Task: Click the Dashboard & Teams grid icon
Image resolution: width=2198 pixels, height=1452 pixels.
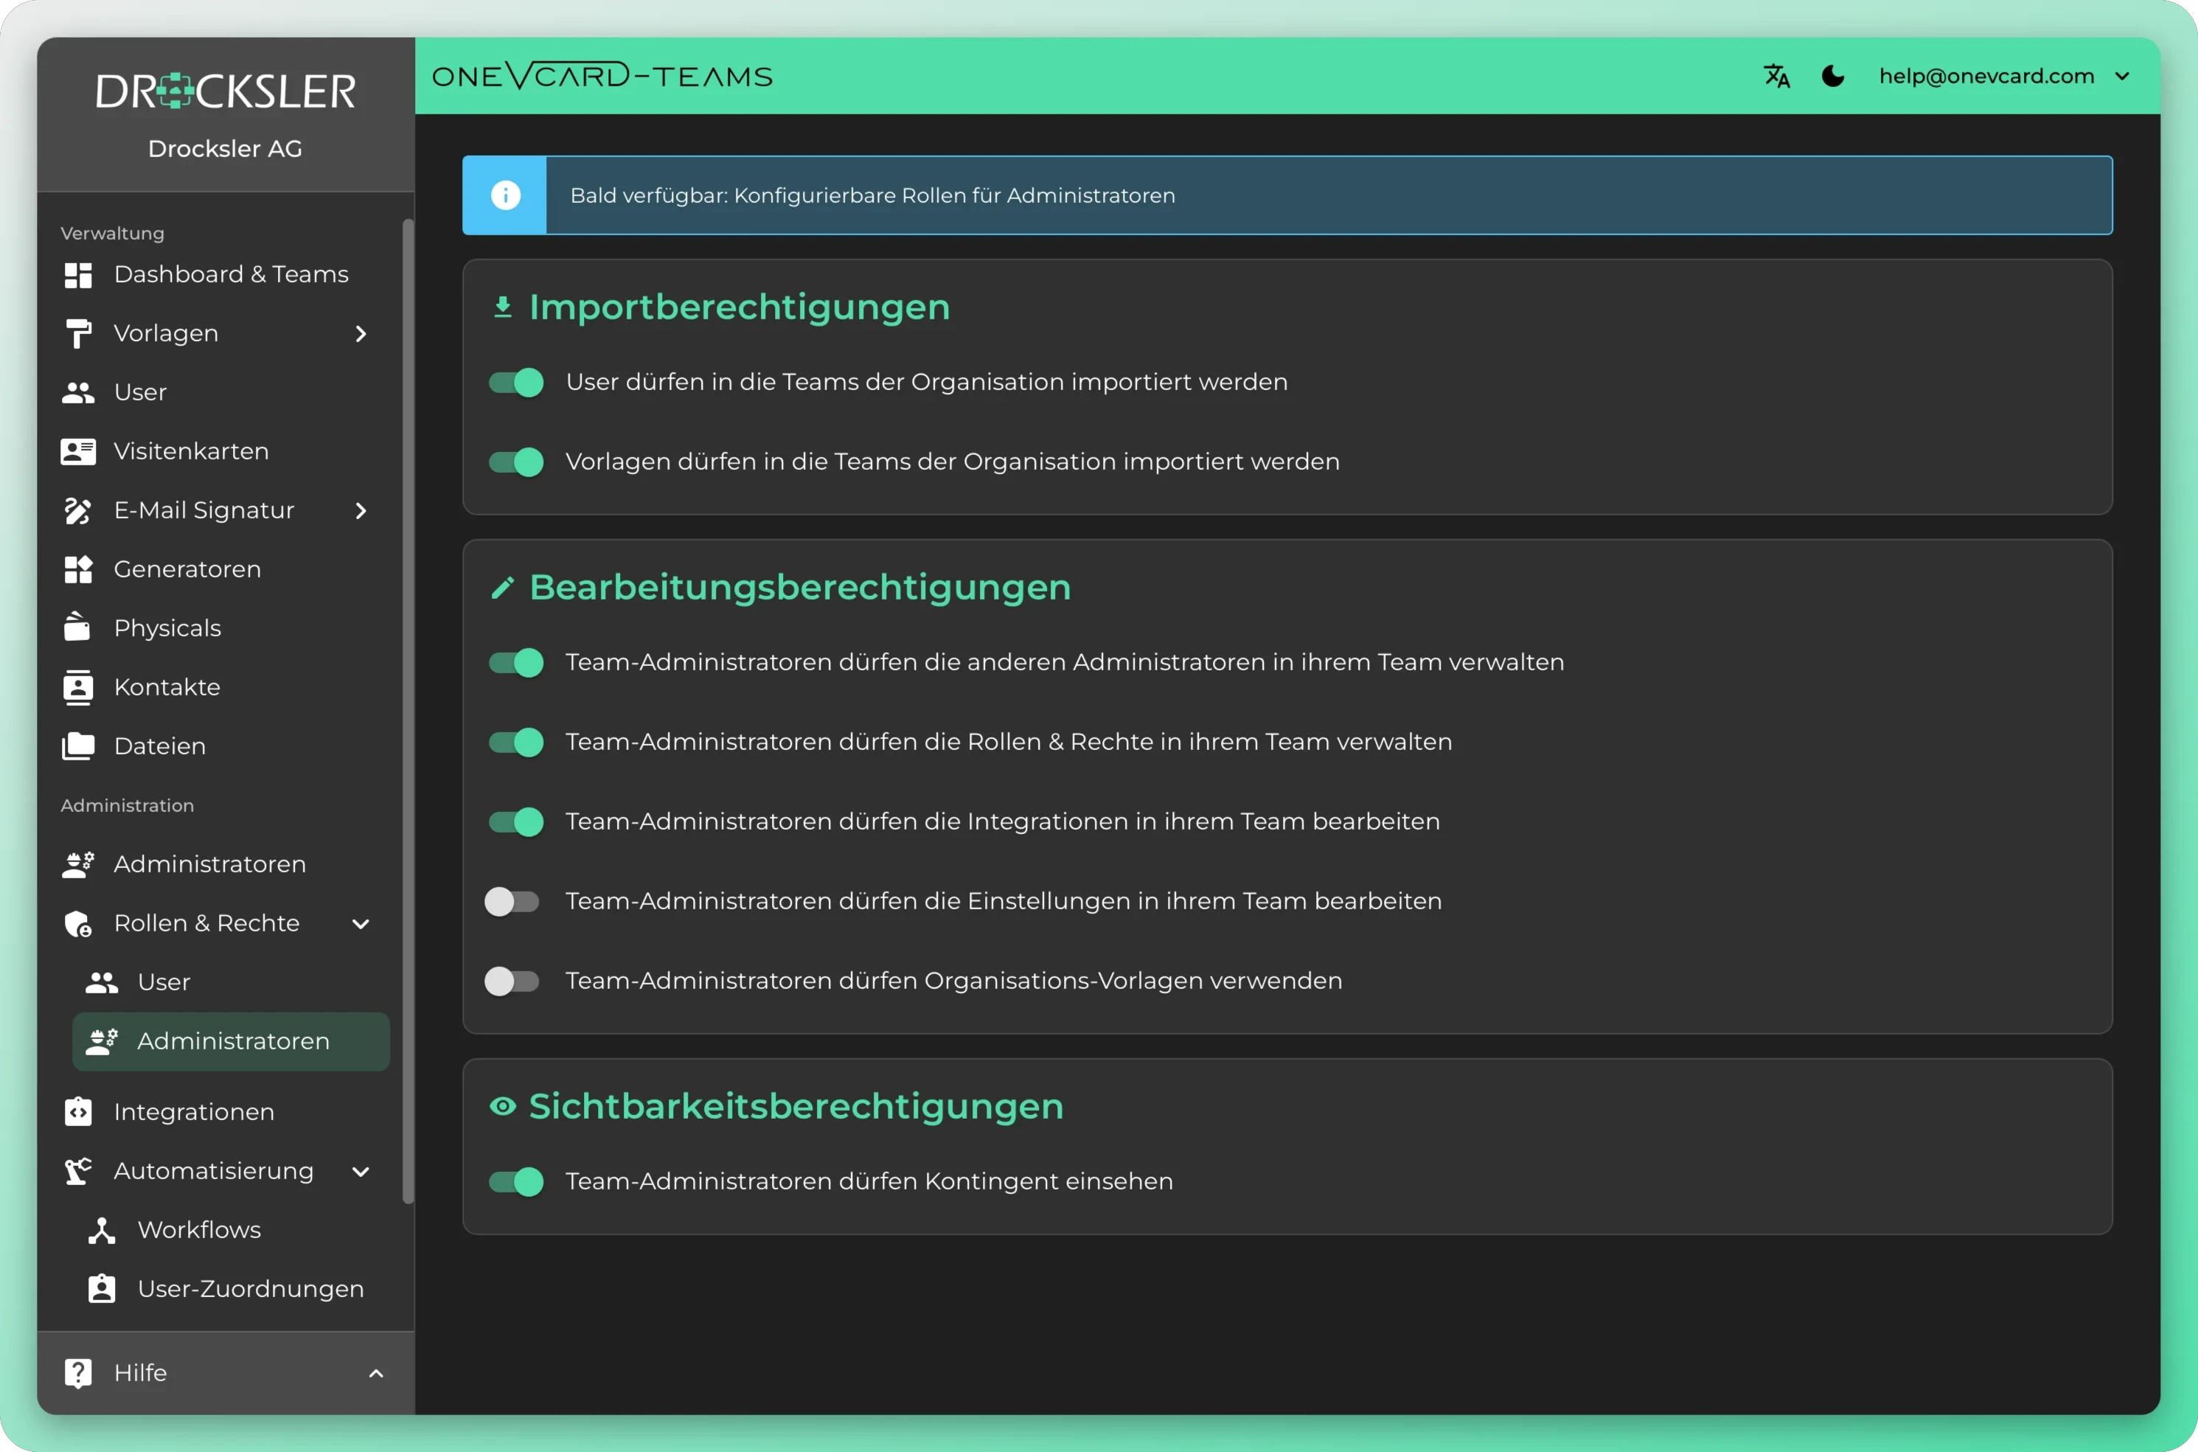Action: pos(77,275)
